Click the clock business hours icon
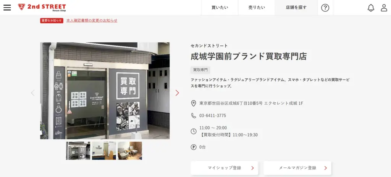 [194, 131]
